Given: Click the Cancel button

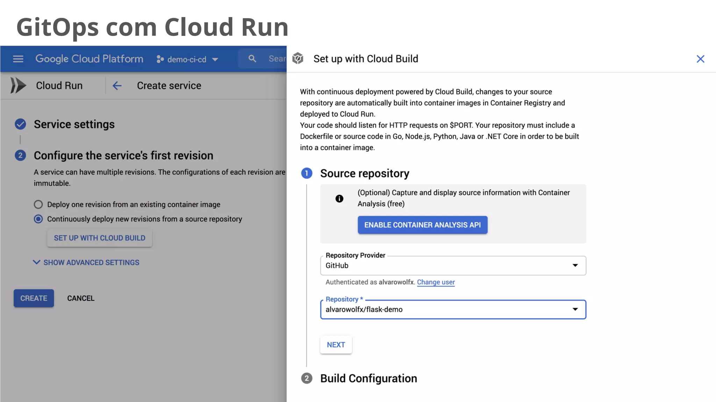Looking at the screenshot, I should pos(81,298).
